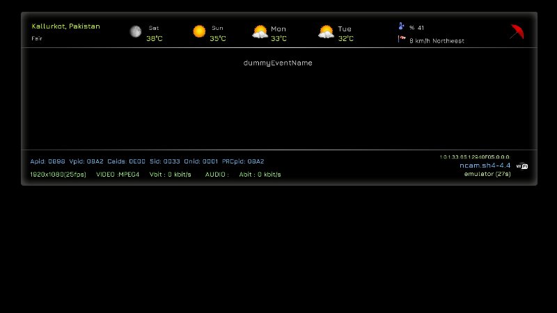The width and height of the screenshot is (557, 313).
Task: Click the Apid: 0898 value
Action: [x=47, y=161]
